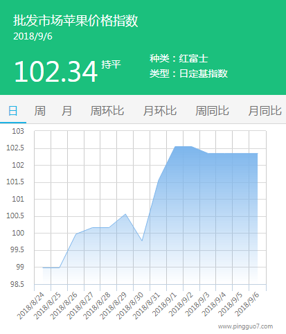Click the 2018/8/31 x-axis date label
The height and width of the screenshot is (334, 286).
point(147,306)
